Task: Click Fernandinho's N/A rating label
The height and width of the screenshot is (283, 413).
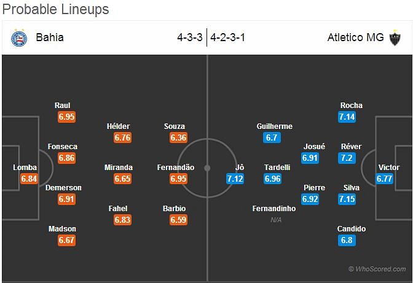Action: [x=276, y=220]
